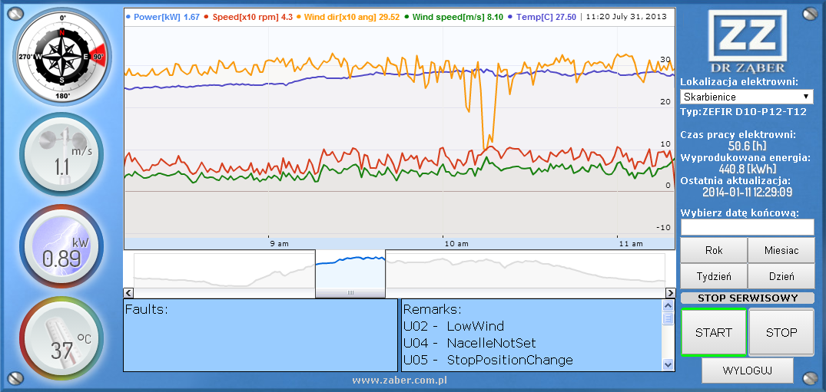Click the left arrow of chart scrollbar
Viewport: 826px width, 392px height.
click(128, 292)
